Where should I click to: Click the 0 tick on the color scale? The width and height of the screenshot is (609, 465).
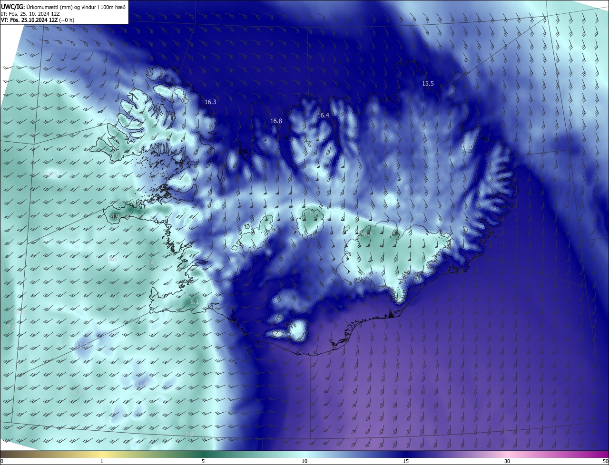coord(1,461)
